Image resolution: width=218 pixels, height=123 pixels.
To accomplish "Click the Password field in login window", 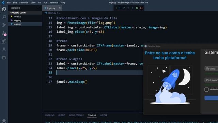I will (211, 80).
